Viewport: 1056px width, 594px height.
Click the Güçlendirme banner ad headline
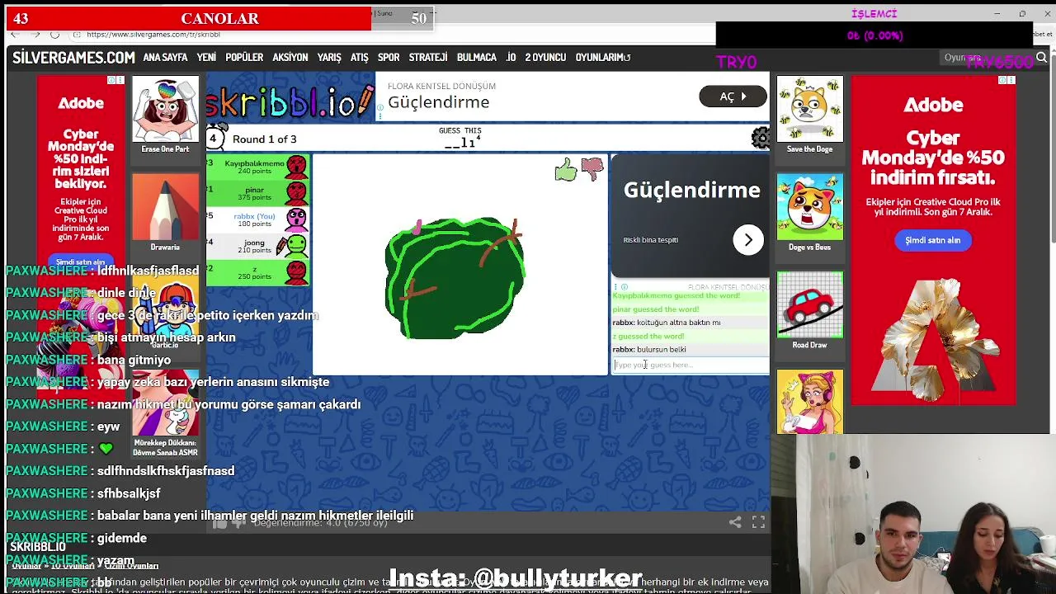(x=439, y=102)
